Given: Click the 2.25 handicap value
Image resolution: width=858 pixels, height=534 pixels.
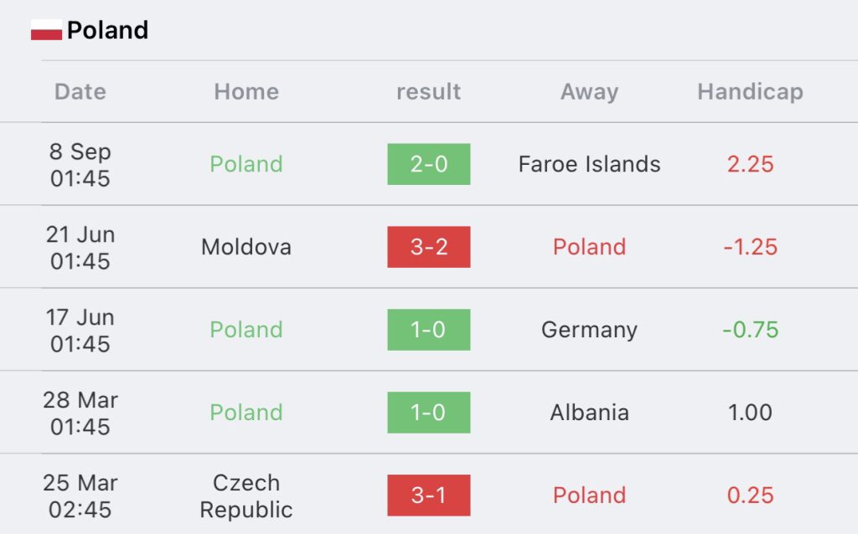Looking at the screenshot, I should 750,164.
